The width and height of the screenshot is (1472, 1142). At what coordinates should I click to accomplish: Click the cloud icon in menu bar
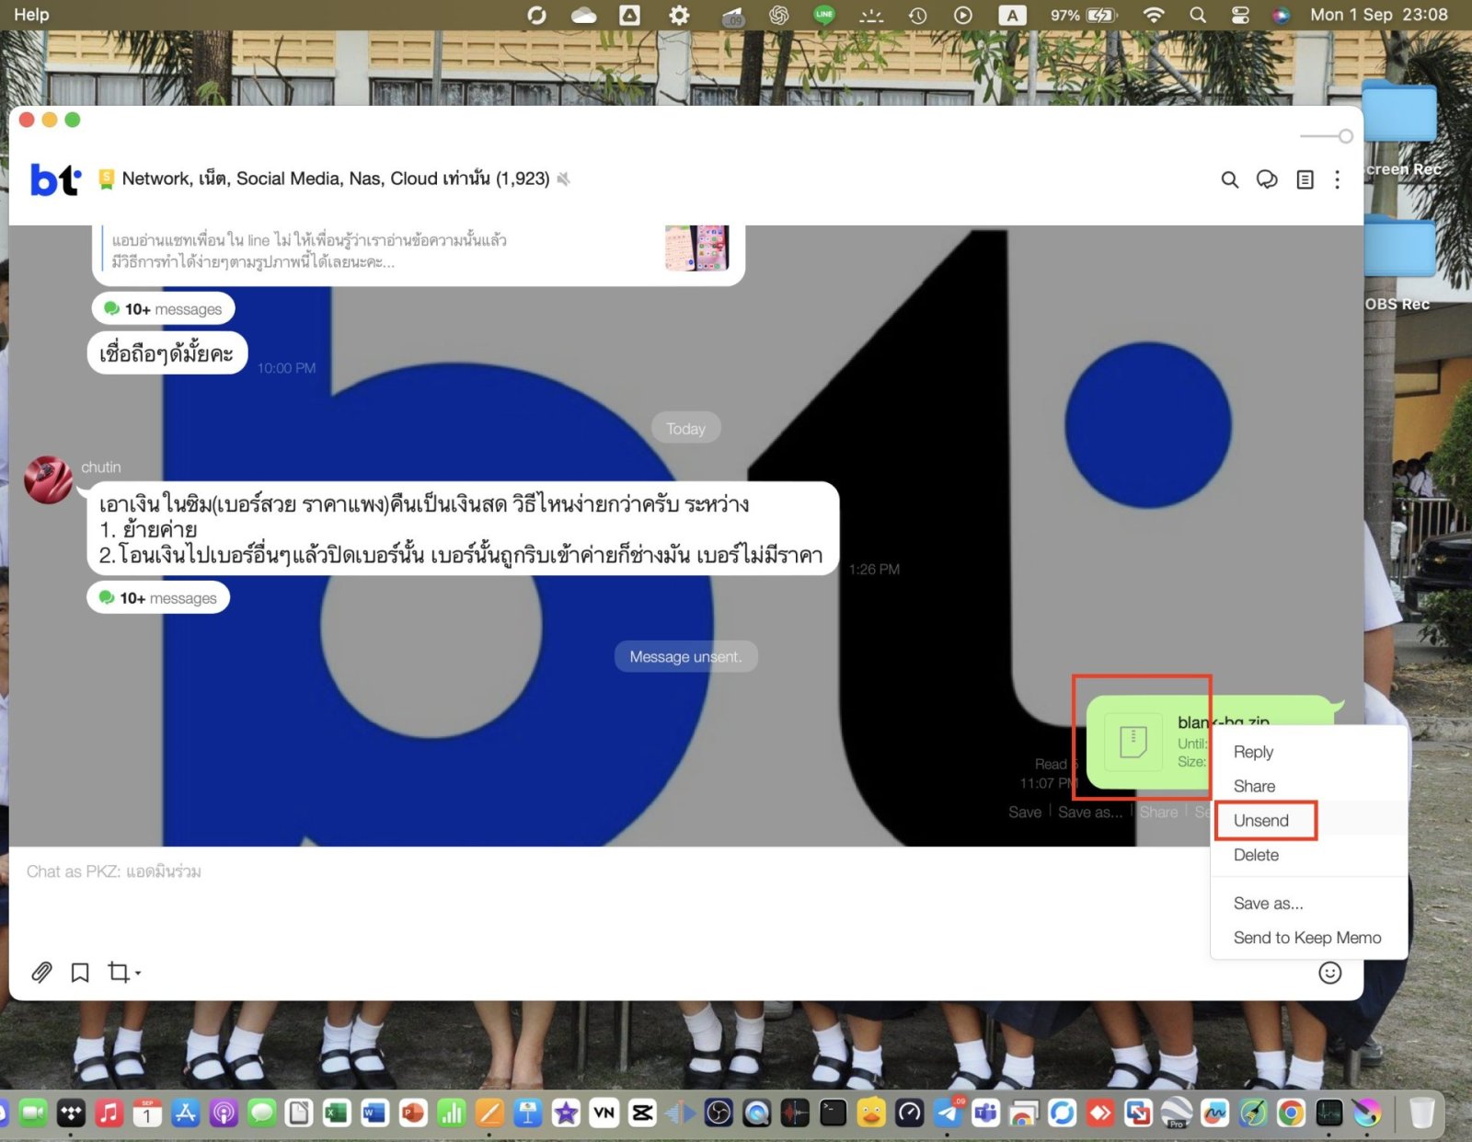tap(583, 15)
